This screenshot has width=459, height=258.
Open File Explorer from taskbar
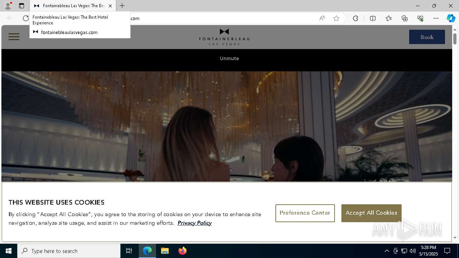165,251
